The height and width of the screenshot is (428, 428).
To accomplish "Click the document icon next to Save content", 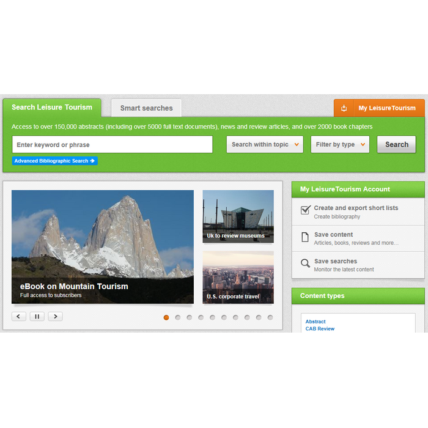I will 305,237.
